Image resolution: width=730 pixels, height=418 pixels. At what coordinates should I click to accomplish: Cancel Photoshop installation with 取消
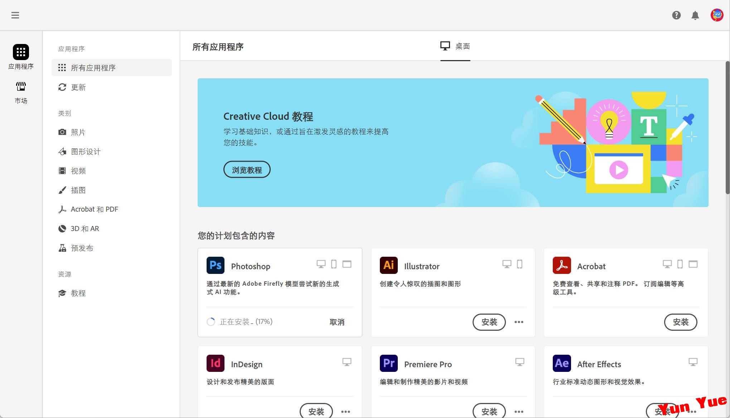click(337, 322)
